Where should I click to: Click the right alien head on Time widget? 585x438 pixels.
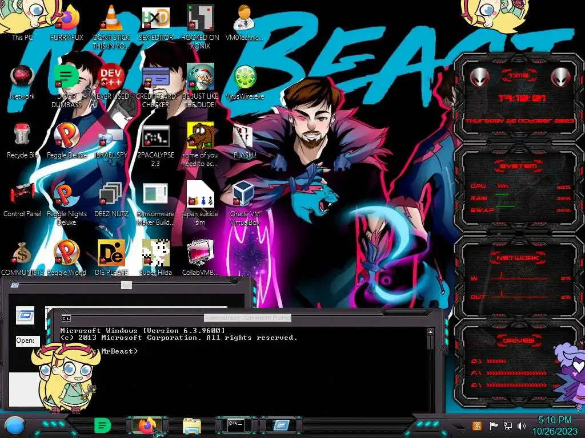tap(561, 78)
